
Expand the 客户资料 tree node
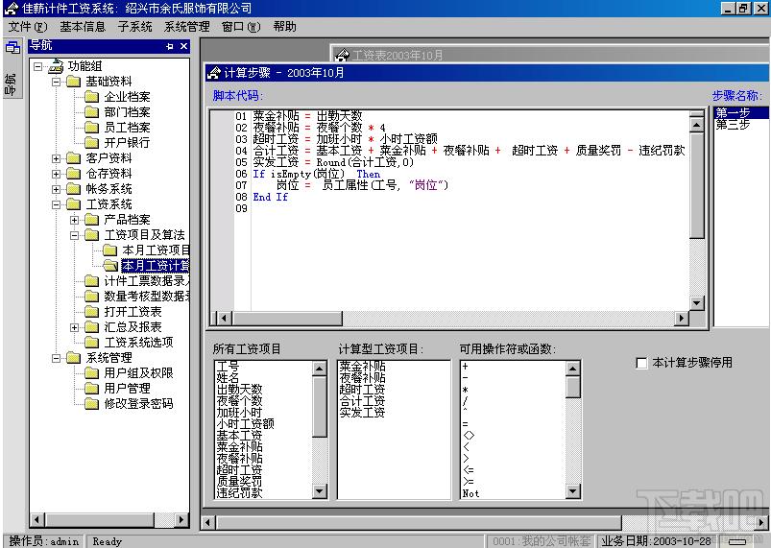[56, 158]
